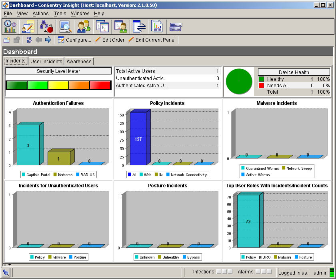
Task: Click the green connection indicator beside admin
Action: 332,273
